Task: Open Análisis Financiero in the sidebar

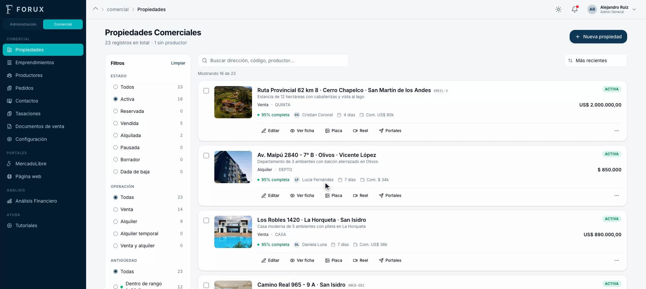Action: [x=43, y=201]
